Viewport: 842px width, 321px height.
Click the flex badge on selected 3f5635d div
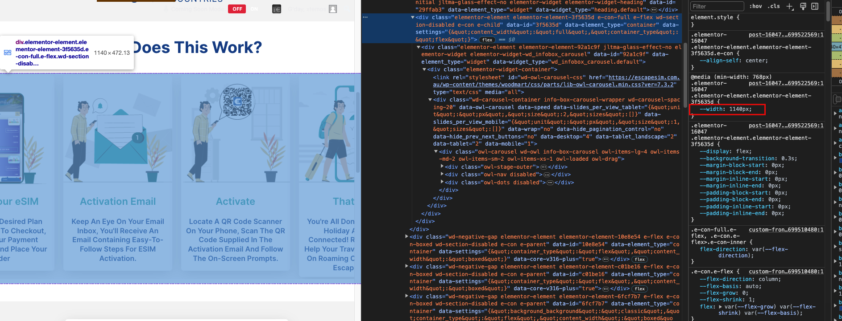[487, 40]
